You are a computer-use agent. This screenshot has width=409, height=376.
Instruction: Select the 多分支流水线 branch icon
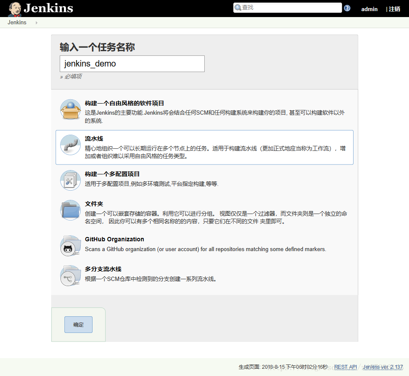point(70,276)
